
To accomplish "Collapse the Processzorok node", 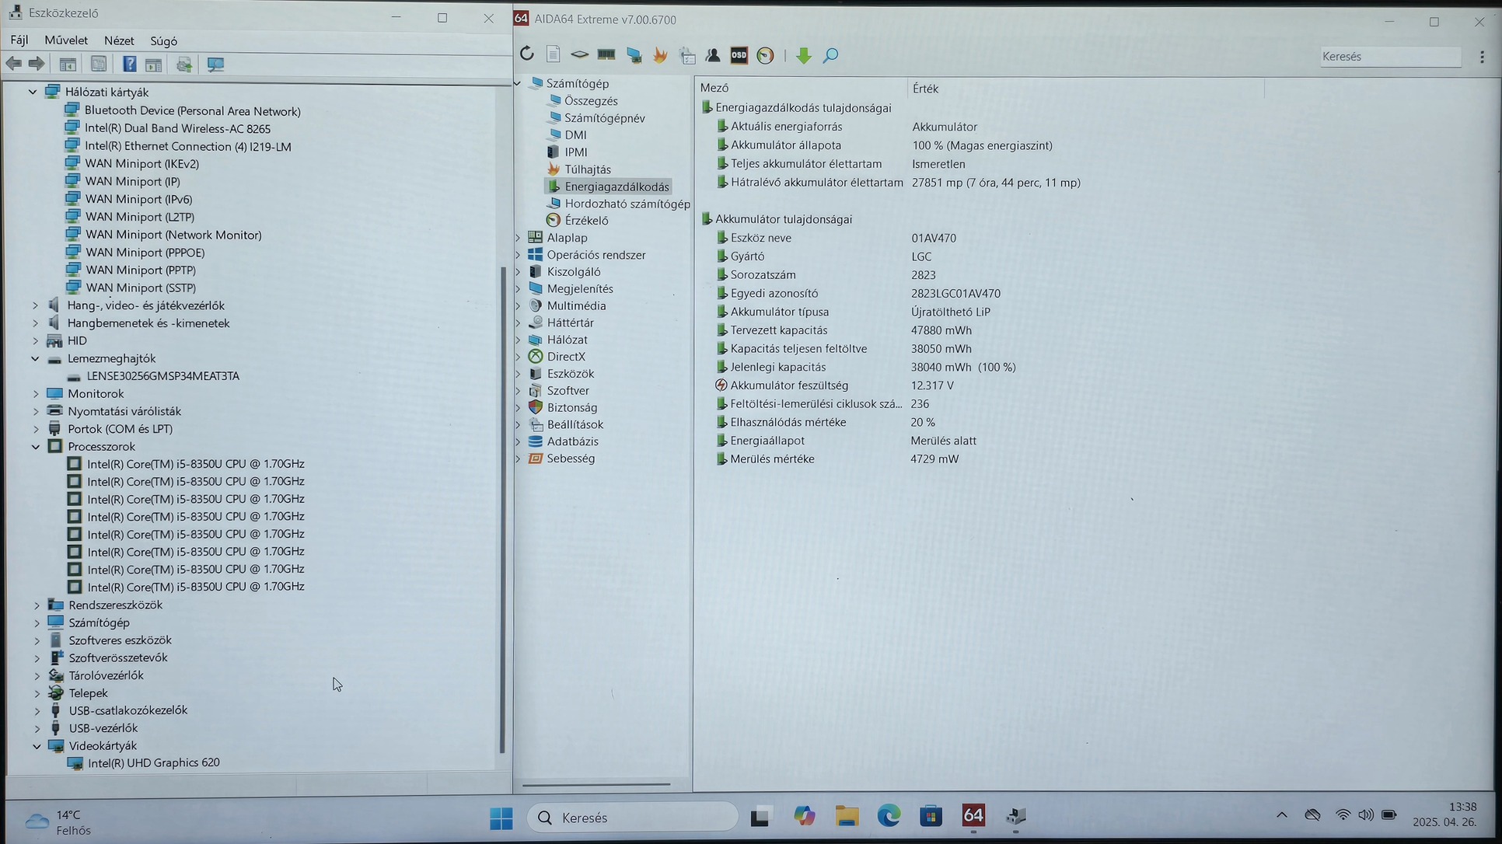I will click(x=36, y=447).
